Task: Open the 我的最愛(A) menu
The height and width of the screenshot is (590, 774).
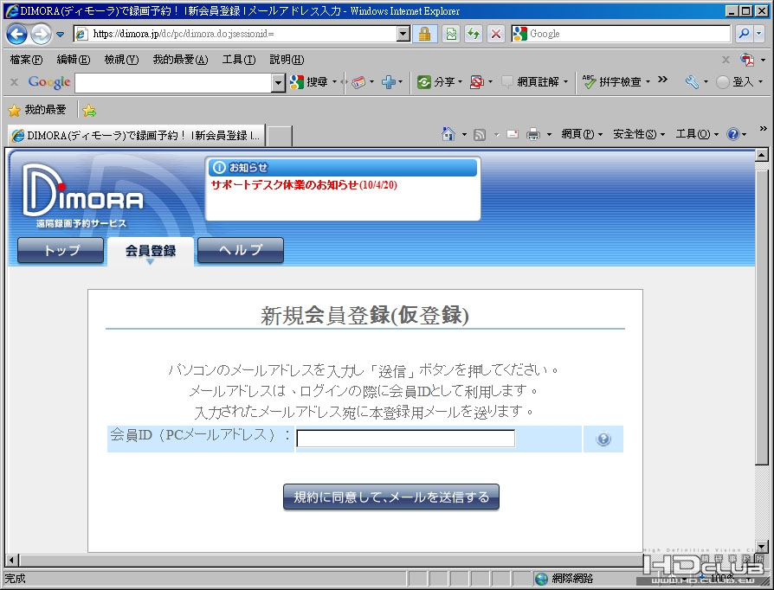Action: [x=181, y=60]
